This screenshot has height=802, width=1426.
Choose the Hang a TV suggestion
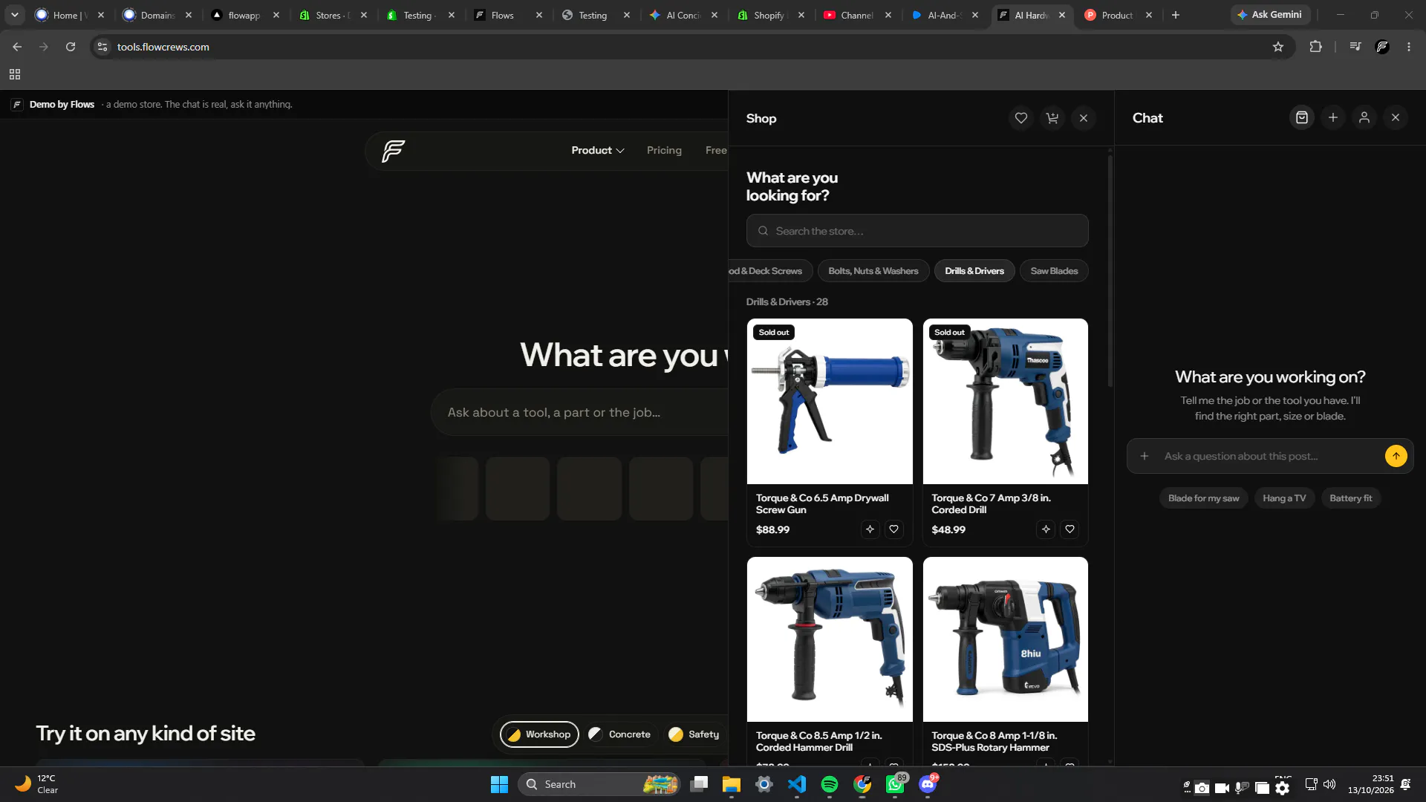click(1284, 498)
